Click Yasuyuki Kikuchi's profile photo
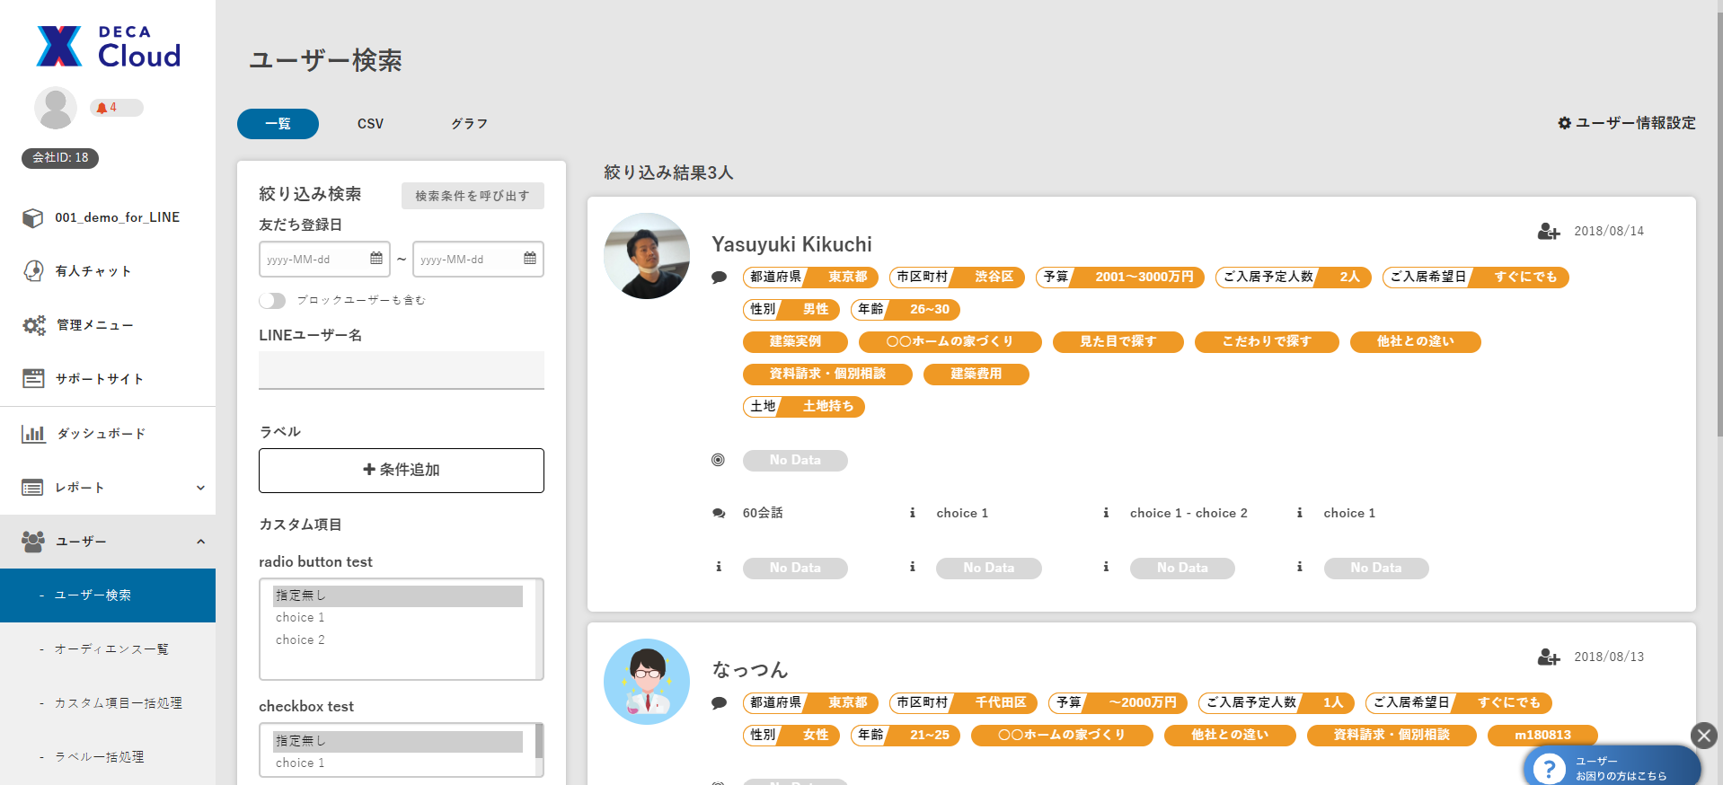1723x785 pixels. click(x=647, y=256)
